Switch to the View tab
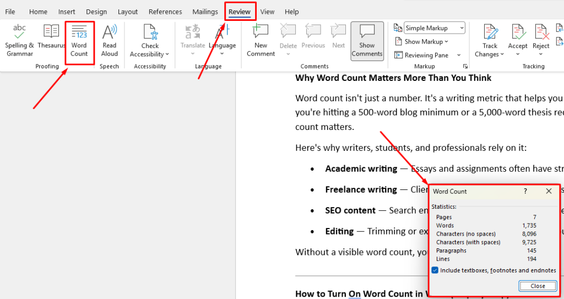 (x=267, y=12)
